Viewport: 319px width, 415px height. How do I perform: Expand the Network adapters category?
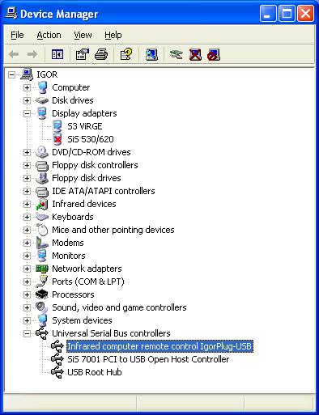pos(27,269)
